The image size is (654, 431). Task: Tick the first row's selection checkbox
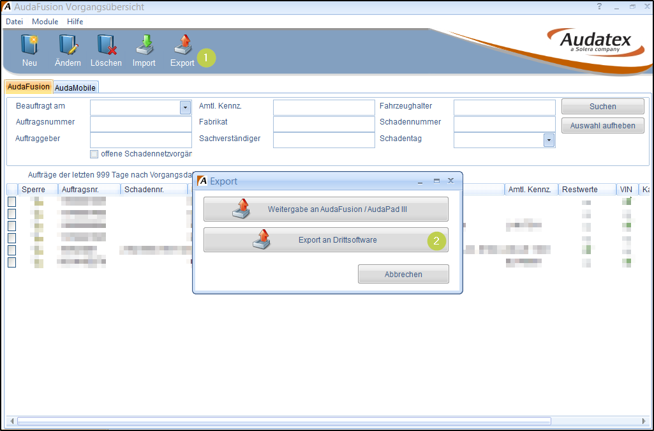[11, 202]
